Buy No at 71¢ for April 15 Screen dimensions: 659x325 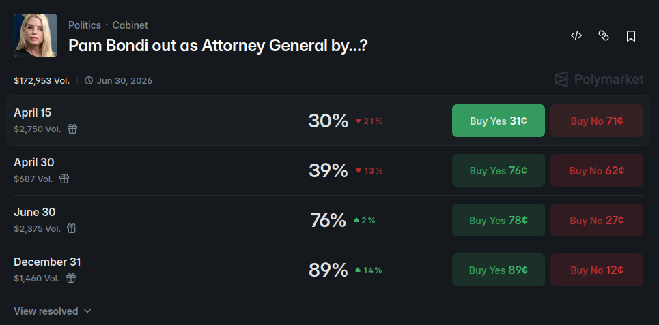596,121
